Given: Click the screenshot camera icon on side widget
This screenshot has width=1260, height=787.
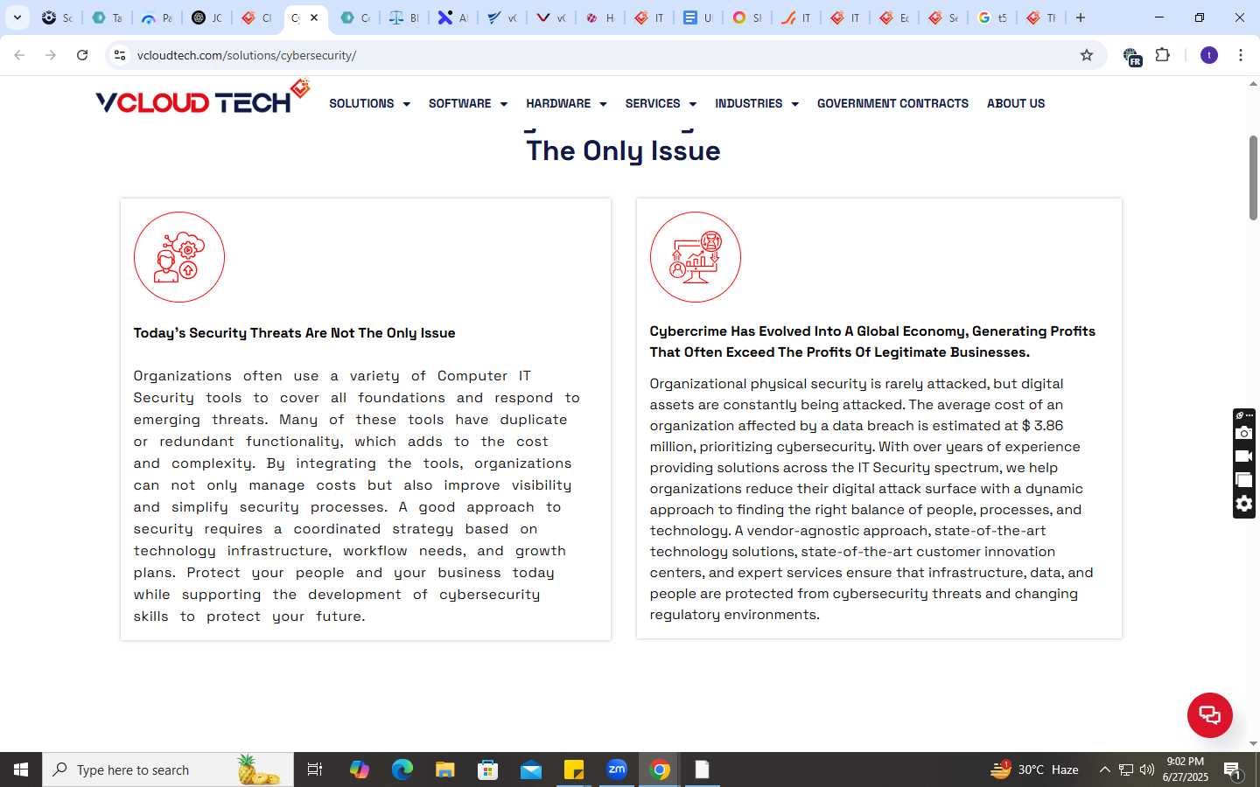Looking at the screenshot, I should 1243,433.
